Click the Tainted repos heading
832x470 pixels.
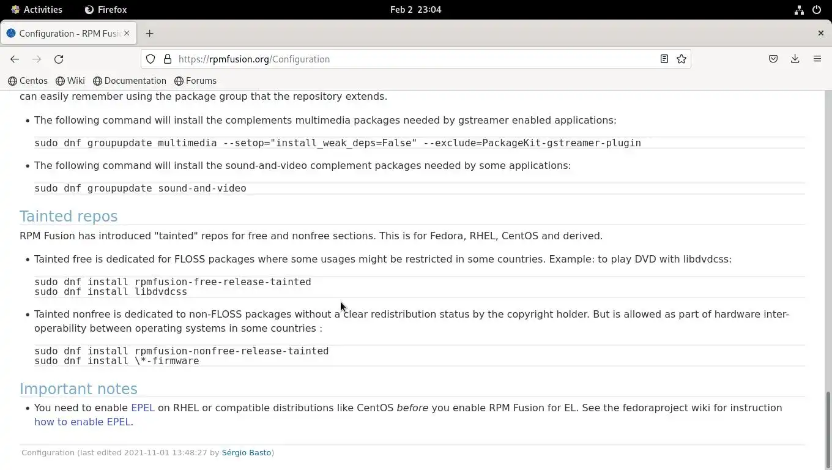[69, 216]
